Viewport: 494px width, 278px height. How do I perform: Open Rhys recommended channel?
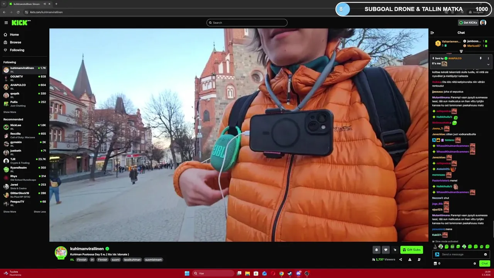point(25,178)
